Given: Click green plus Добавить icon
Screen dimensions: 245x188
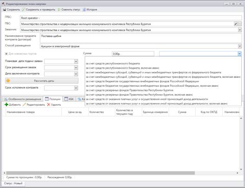Looking at the screenshot, I should point(6,104).
